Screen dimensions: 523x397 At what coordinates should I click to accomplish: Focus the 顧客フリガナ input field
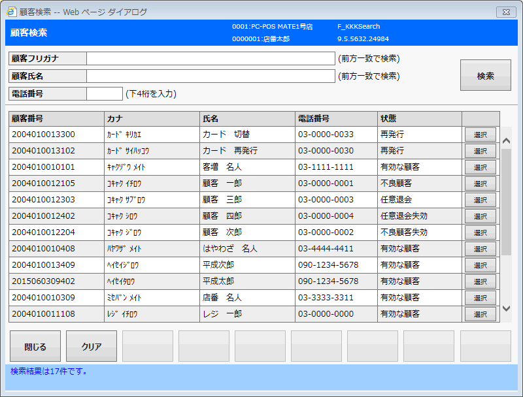point(211,58)
